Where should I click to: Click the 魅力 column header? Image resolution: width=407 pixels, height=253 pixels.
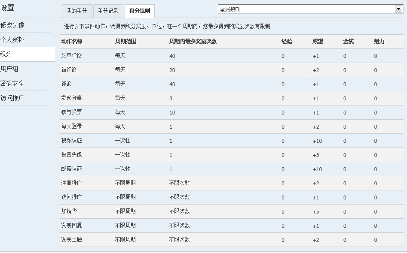point(379,42)
